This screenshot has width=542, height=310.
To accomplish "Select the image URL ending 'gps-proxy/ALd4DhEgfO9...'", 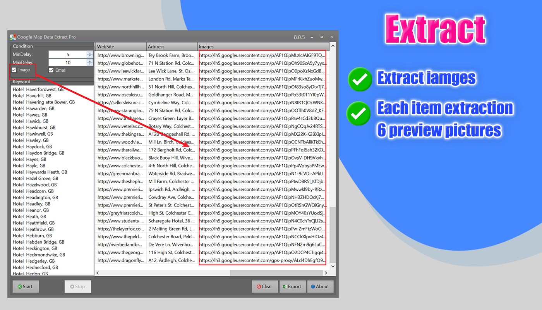I will click(263, 260).
